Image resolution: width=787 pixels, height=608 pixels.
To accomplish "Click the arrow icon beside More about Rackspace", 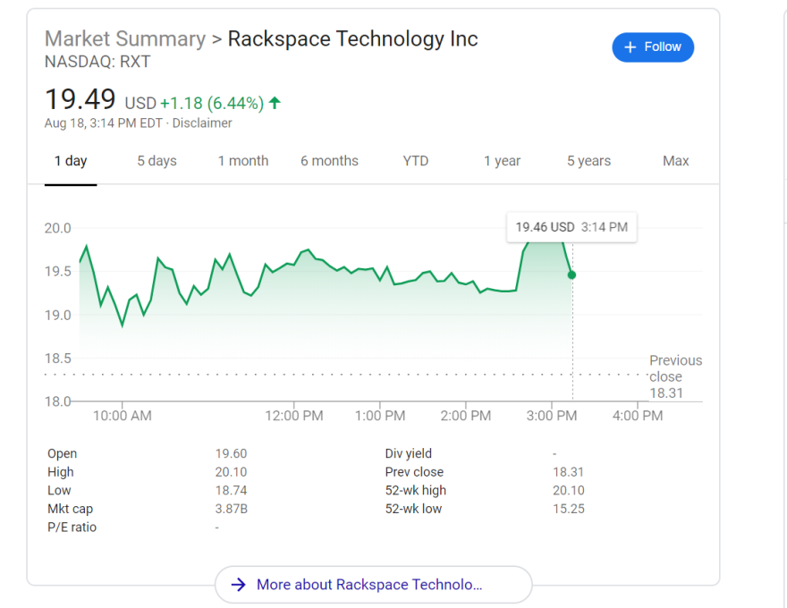I will 239,585.
